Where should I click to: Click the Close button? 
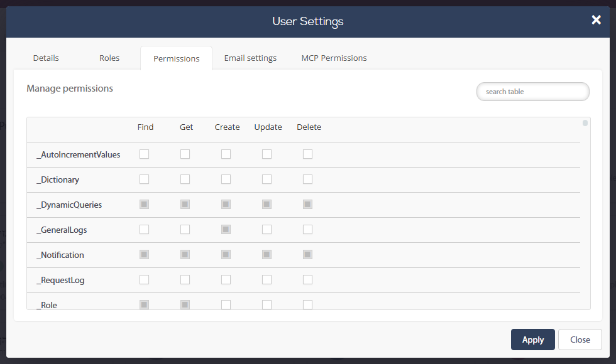(x=580, y=340)
